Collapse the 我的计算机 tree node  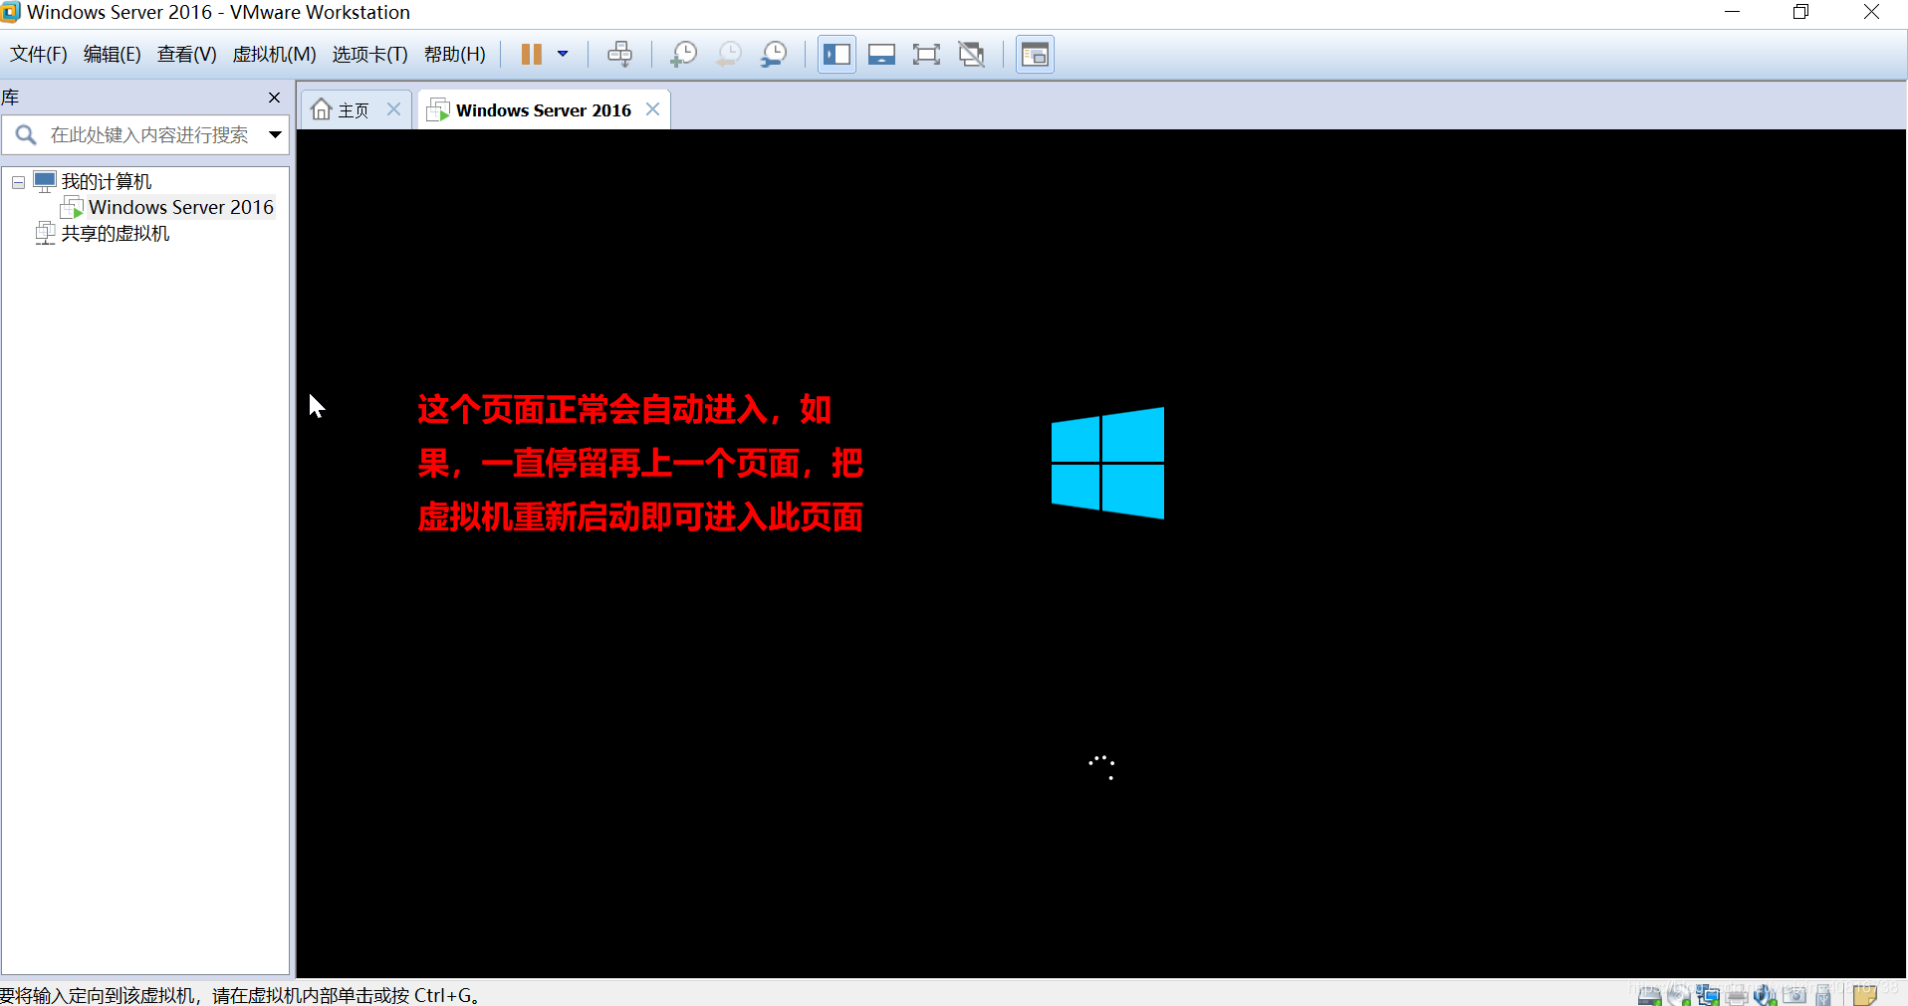(x=18, y=182)
